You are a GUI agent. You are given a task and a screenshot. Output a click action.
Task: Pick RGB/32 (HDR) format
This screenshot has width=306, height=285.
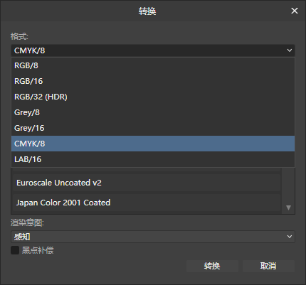153,97
